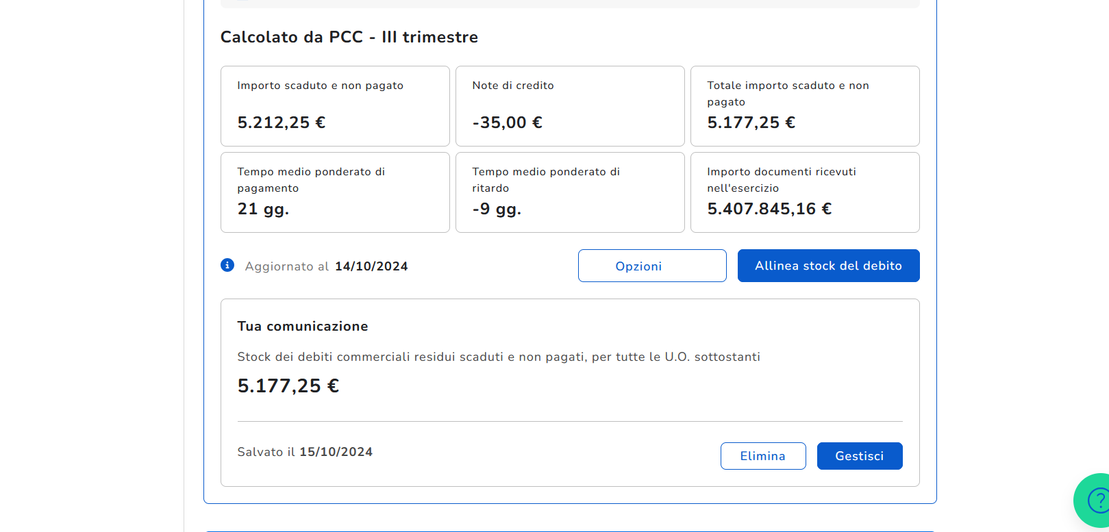
Task: Click the 21 gg. payment time value
Action: tap(263, 209)
